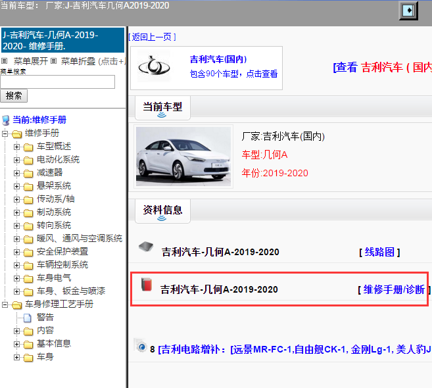Click the 车型:几何A text
432x388 pixels.
point(265,155)
